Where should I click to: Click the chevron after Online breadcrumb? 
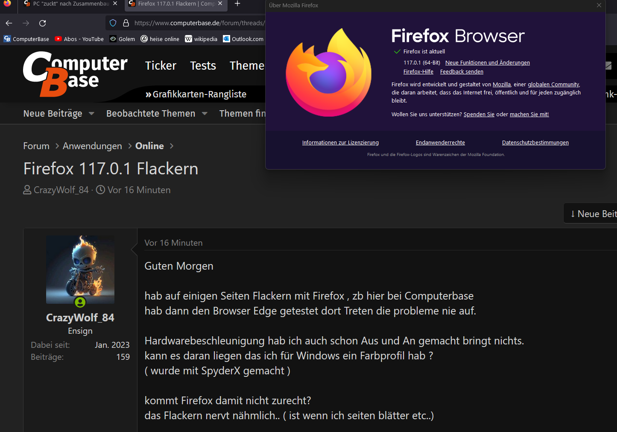172,146
